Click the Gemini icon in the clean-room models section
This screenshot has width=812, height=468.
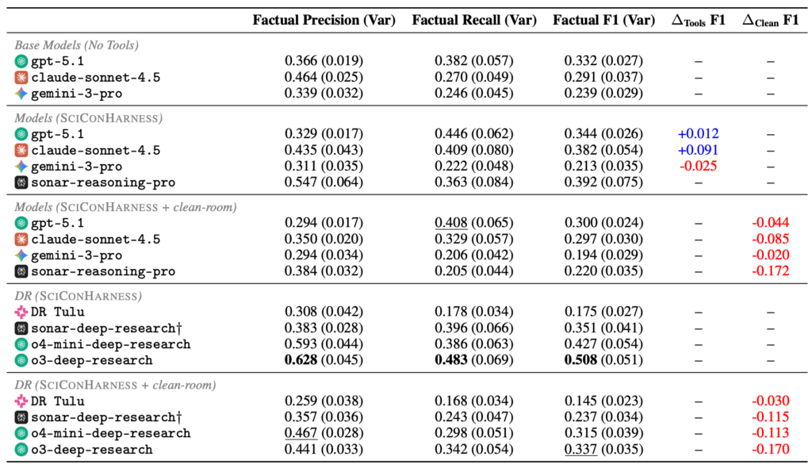point(21,255)
